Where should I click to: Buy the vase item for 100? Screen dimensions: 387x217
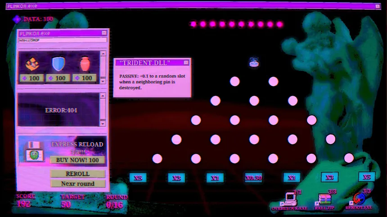[85, 78]
